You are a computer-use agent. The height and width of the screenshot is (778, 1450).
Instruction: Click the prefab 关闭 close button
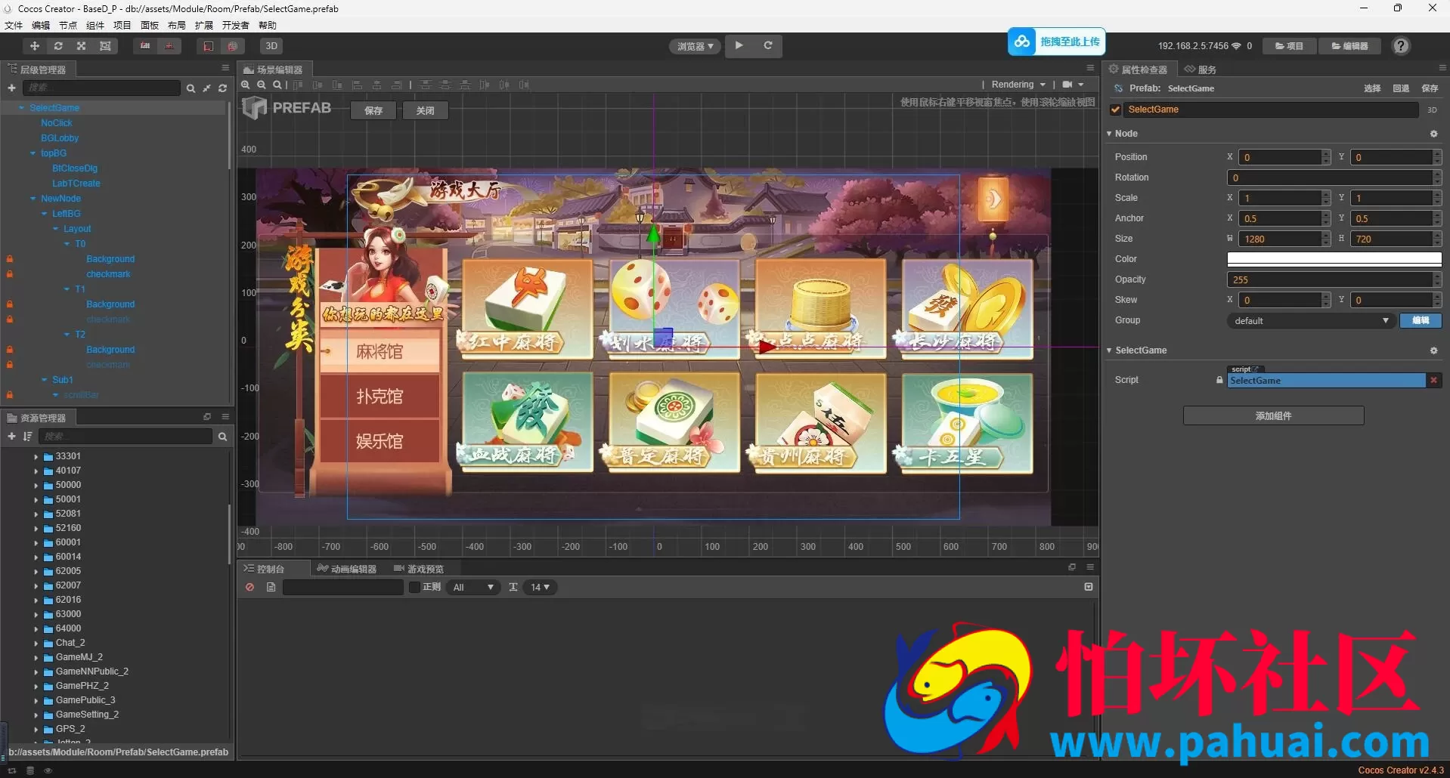pos(425,110)
